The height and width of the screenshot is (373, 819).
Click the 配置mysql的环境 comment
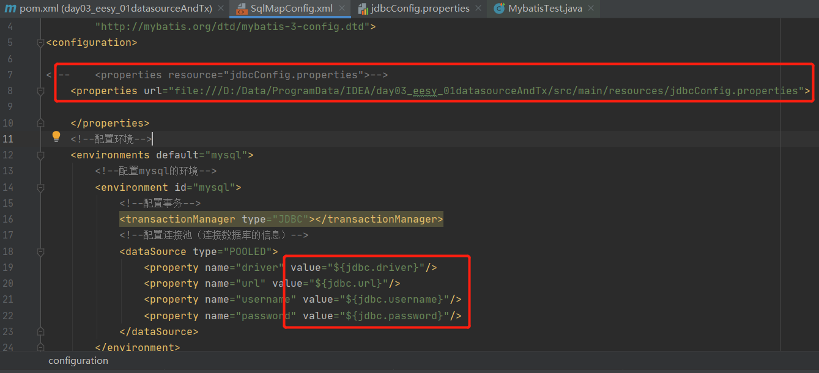(x=156, y=171)
